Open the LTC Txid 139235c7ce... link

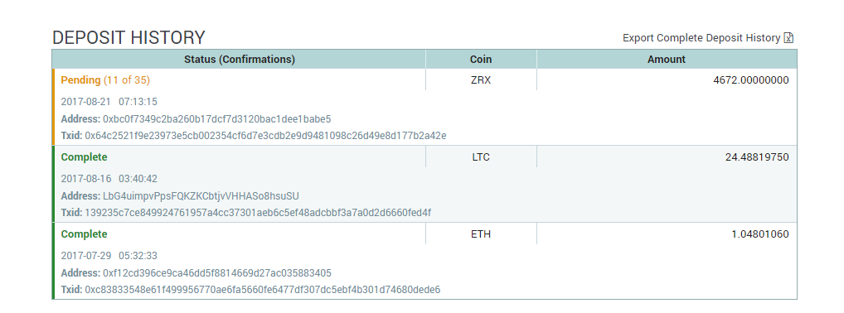coord(258,213)
